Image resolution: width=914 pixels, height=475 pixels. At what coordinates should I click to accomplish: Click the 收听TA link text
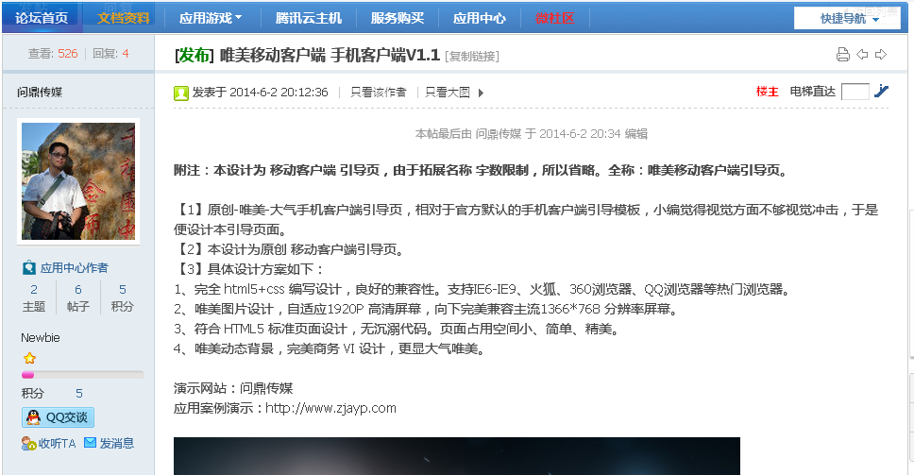tap(57, 444)
